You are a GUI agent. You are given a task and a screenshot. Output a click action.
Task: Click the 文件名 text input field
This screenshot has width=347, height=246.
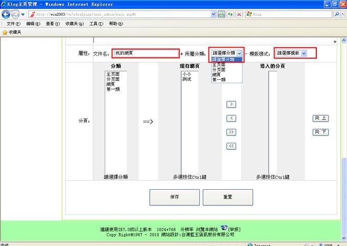click(x=146, y=53)
